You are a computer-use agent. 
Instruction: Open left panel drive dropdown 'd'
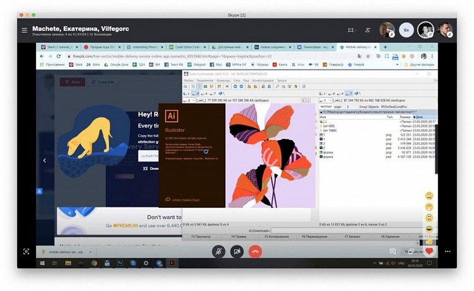click(x=191, y=100)
